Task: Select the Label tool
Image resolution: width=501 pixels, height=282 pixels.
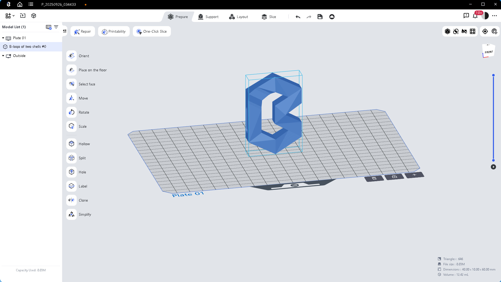Action: [x=71, y=186]
